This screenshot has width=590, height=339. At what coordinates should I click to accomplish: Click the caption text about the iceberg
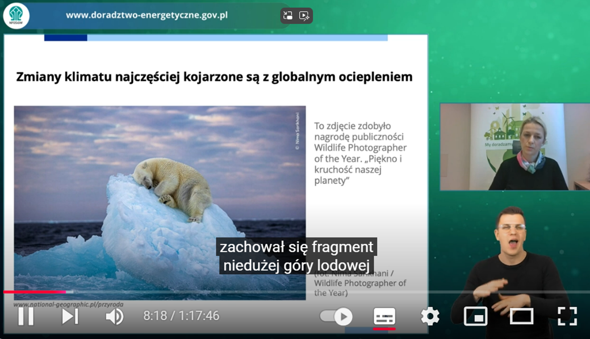[x=297, y=255]
